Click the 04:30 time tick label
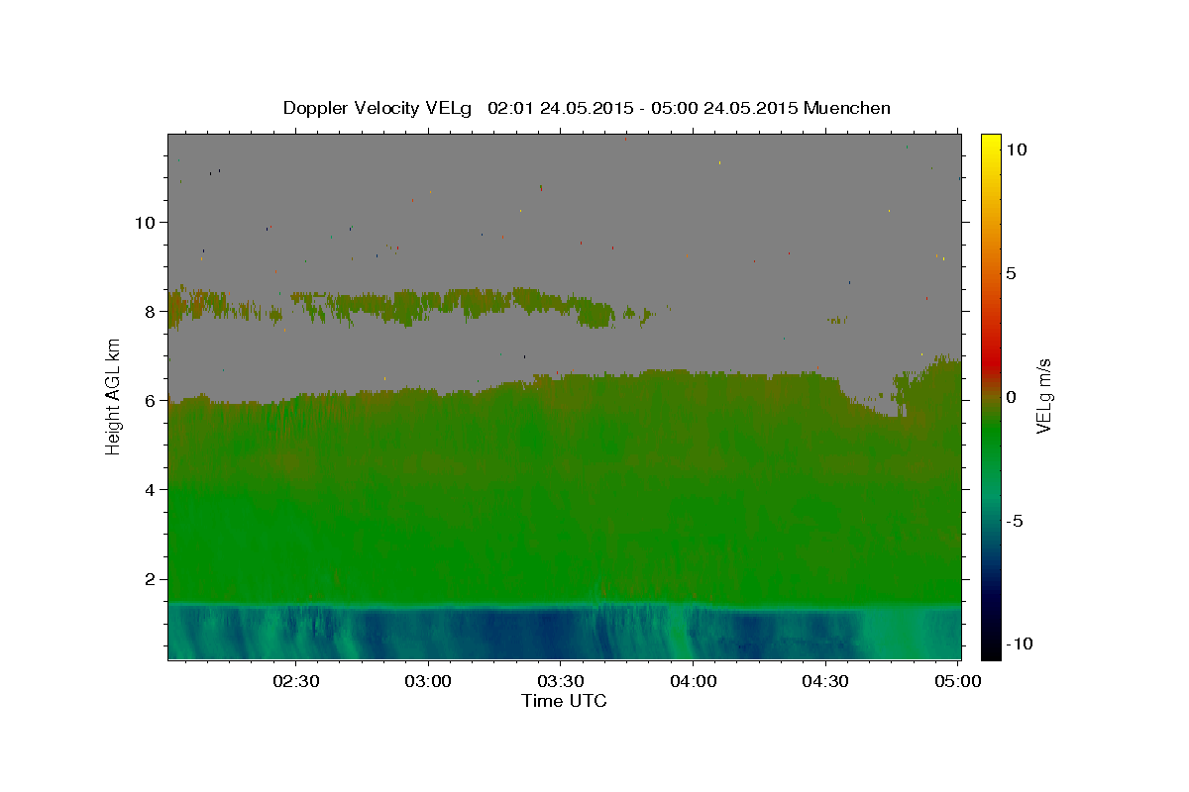This screenshot has height=792, width=1189. [x=825, y=681]
